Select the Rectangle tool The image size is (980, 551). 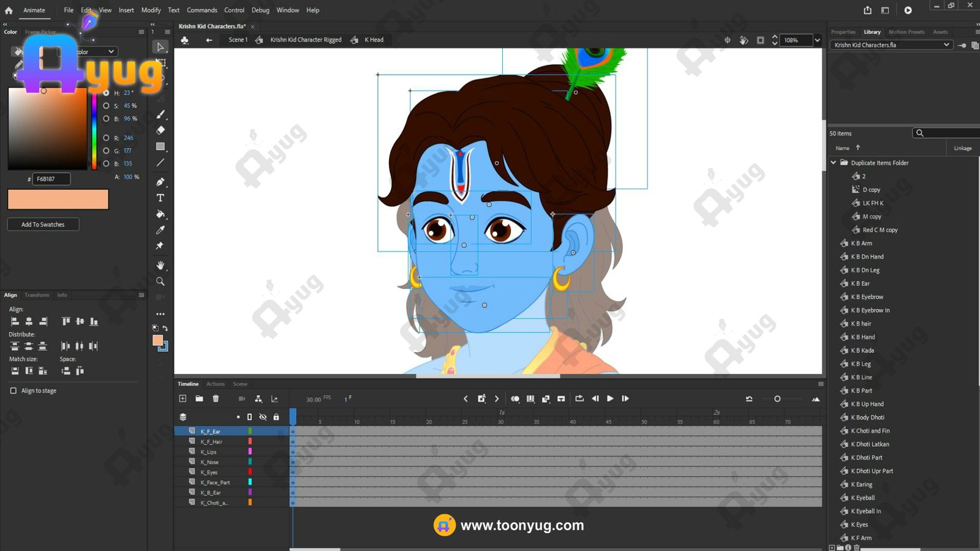coord(160,146)
